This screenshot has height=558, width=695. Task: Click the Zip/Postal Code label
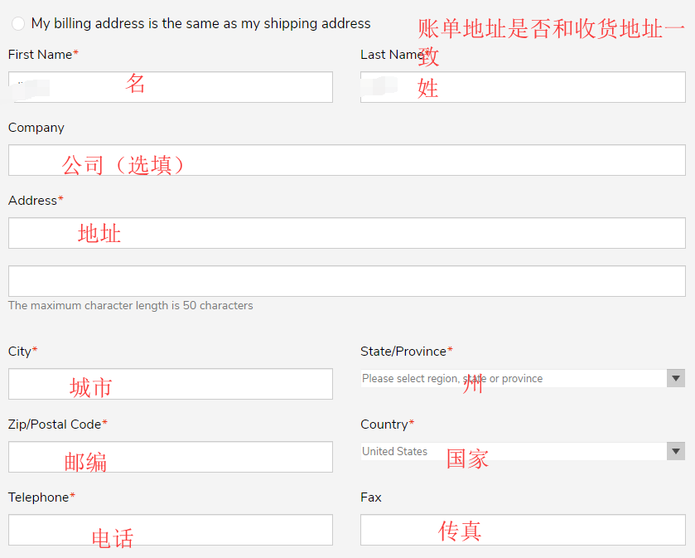(x=58, y=425)
